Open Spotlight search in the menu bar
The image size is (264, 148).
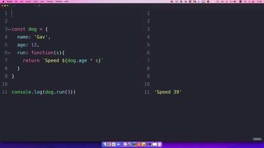250,2
